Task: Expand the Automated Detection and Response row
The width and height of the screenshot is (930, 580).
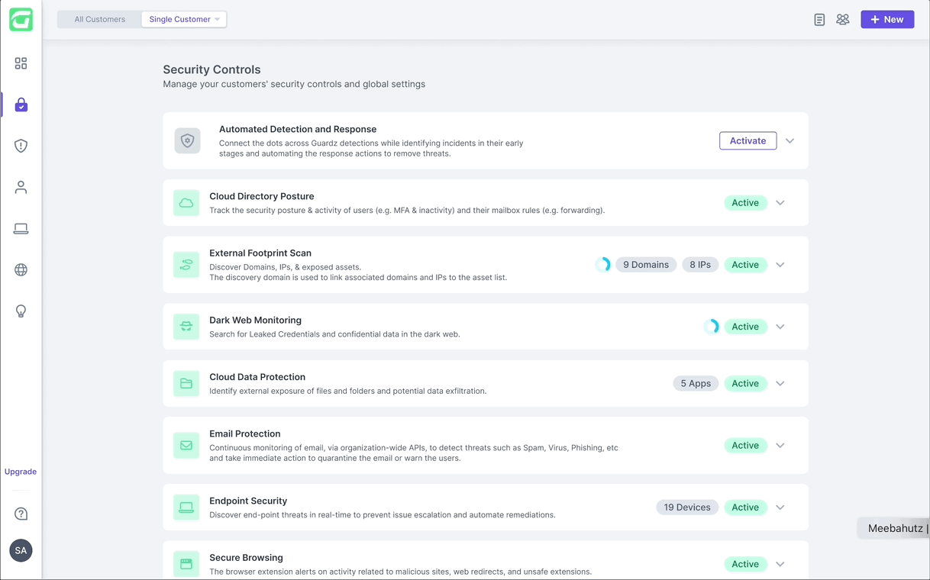Action: [x=790, y=141]
